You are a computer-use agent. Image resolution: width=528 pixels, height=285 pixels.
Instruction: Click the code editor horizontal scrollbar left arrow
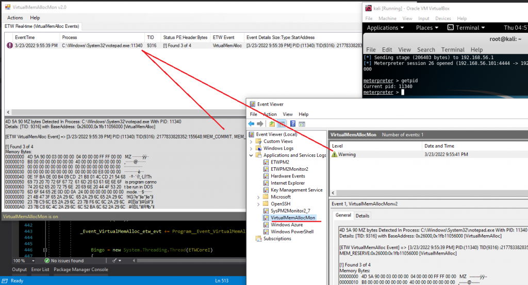134,260
